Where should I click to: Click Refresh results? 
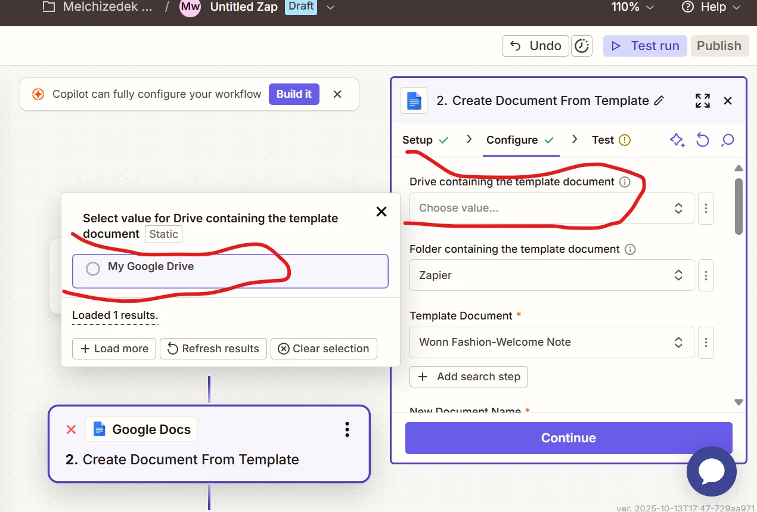coord(213,349)
